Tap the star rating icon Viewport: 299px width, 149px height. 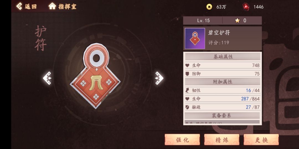pyautogui.click(x=237, y=20)
